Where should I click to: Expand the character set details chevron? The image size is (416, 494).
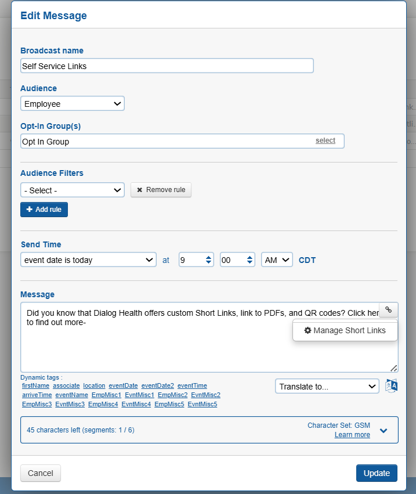click(384, 431)
